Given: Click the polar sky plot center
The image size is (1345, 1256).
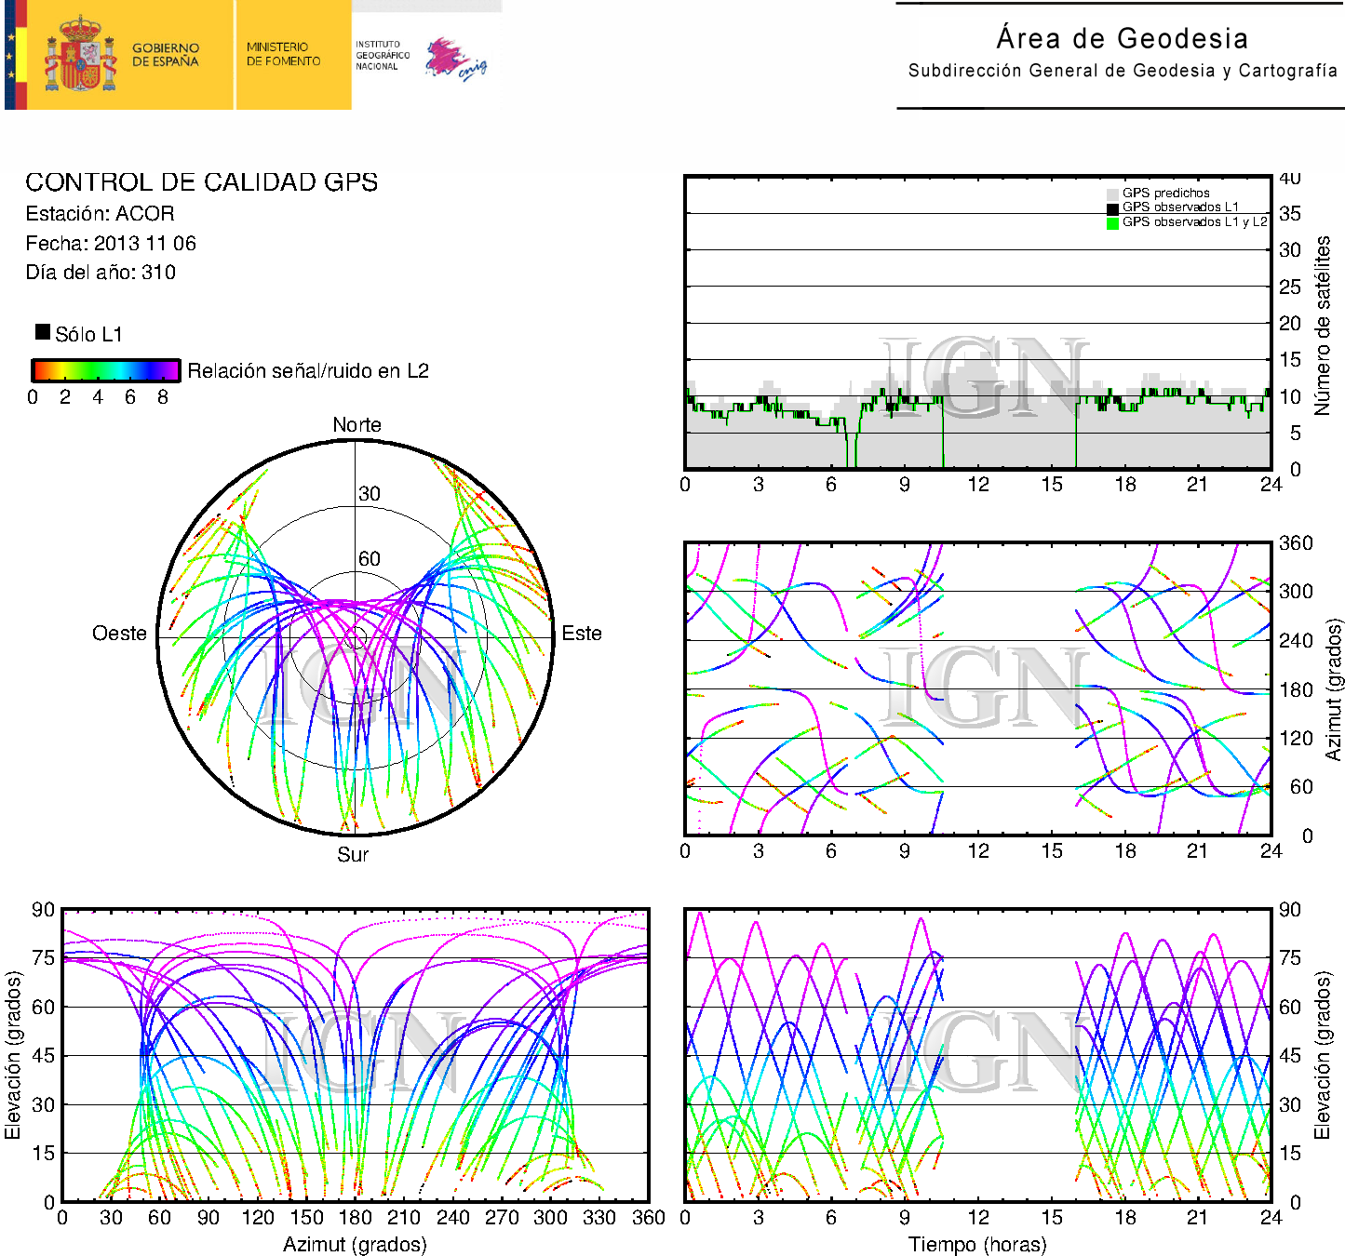Looking at the screenshot, I should click(356, 637).
